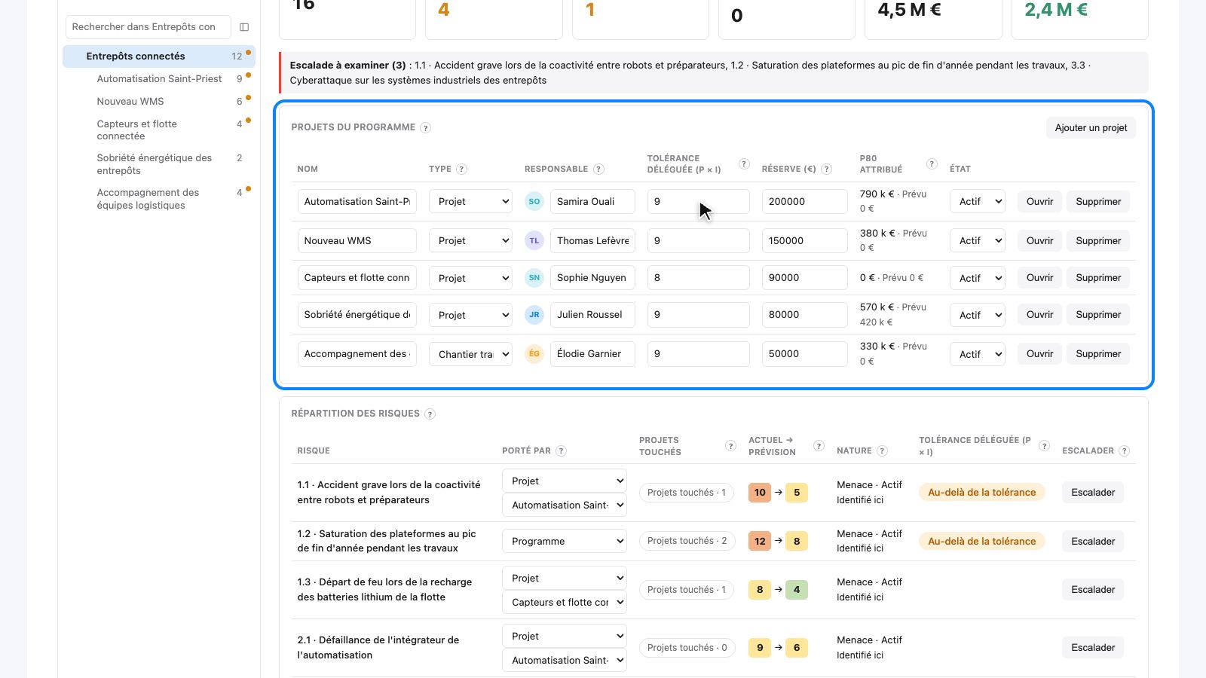Click current score 10 badge for risk 1.1
The height and width of the screenshot is (678, 1206).
[760, 493]
